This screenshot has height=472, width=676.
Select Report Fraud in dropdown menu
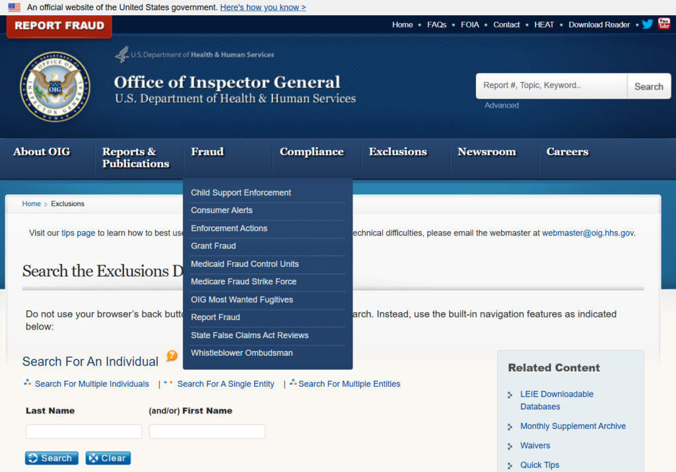pos(216,318)
